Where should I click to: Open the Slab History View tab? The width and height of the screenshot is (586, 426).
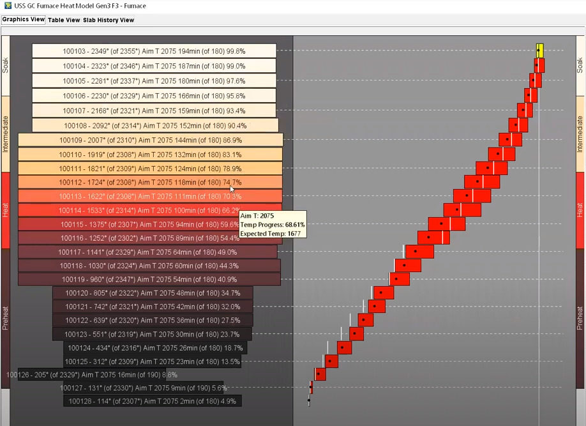coord(109,20)
